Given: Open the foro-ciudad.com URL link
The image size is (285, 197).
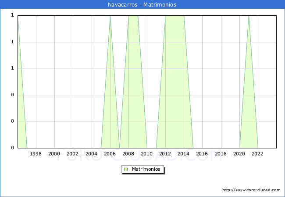Looking at the screenshot, I should click(251, 190).
